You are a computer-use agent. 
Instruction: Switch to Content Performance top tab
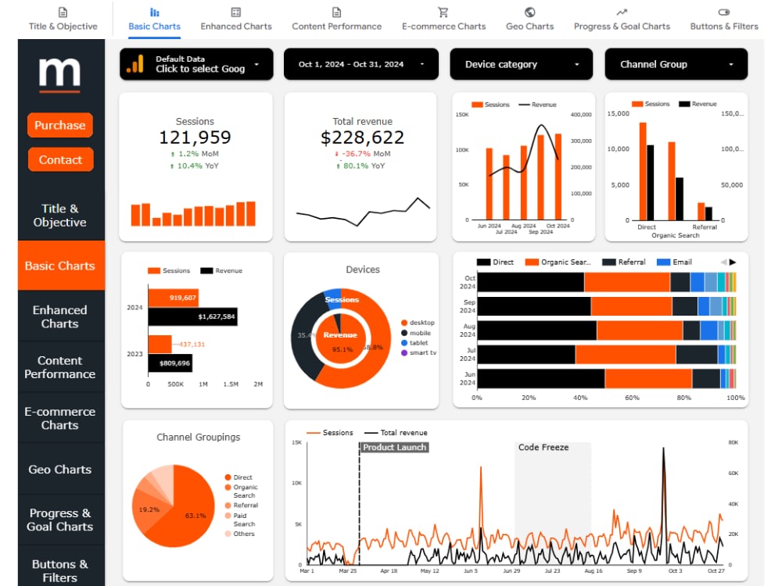tap(336, 20)
